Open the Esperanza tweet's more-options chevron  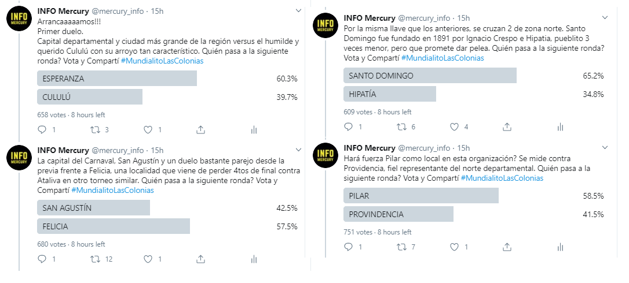click(298, 11)
